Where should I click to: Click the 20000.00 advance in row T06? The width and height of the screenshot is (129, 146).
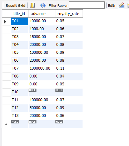coord(42,61)
